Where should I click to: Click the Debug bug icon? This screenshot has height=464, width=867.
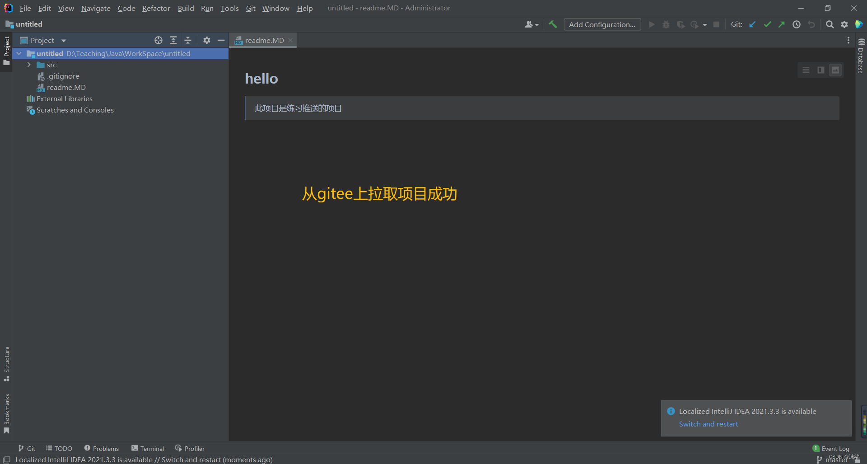666,24
